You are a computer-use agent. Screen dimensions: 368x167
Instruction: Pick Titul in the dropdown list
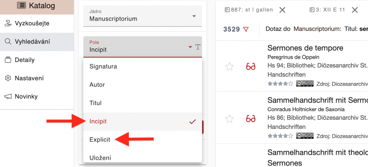pyautogui.click(x=96, y=103)
